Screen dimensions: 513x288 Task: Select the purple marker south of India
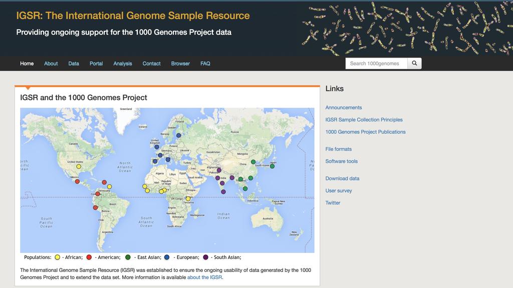click(x=223, y=192)
